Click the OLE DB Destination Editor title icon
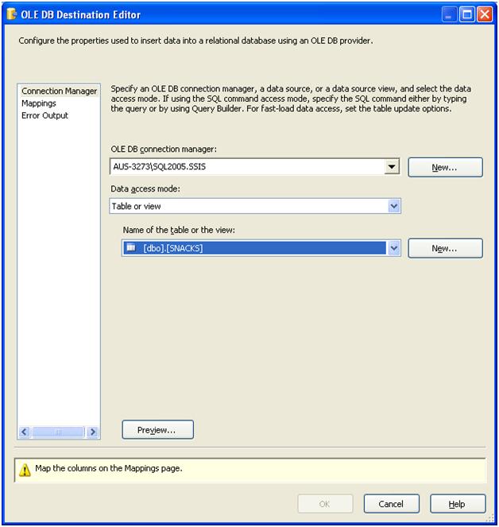The height and width of the screenshot is (527, 499). coord(12,14)
